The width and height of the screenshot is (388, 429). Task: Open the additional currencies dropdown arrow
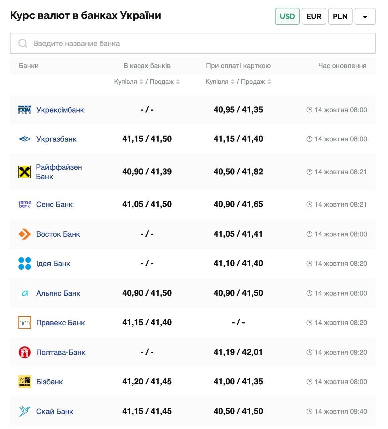365,16
